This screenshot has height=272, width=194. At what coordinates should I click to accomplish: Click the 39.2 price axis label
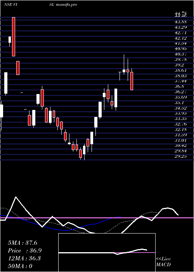pos(179,65)
